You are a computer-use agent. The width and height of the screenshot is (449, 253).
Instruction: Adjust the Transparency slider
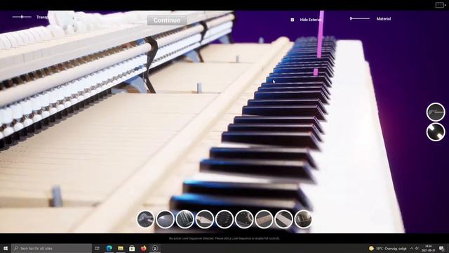pyautogui.click(x=22, y=17)
